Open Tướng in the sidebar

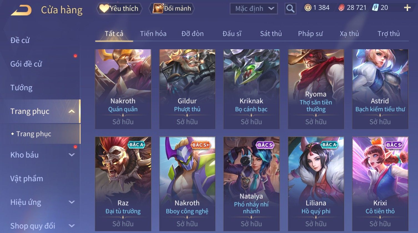pyautogui.click(x=21, y=88)
